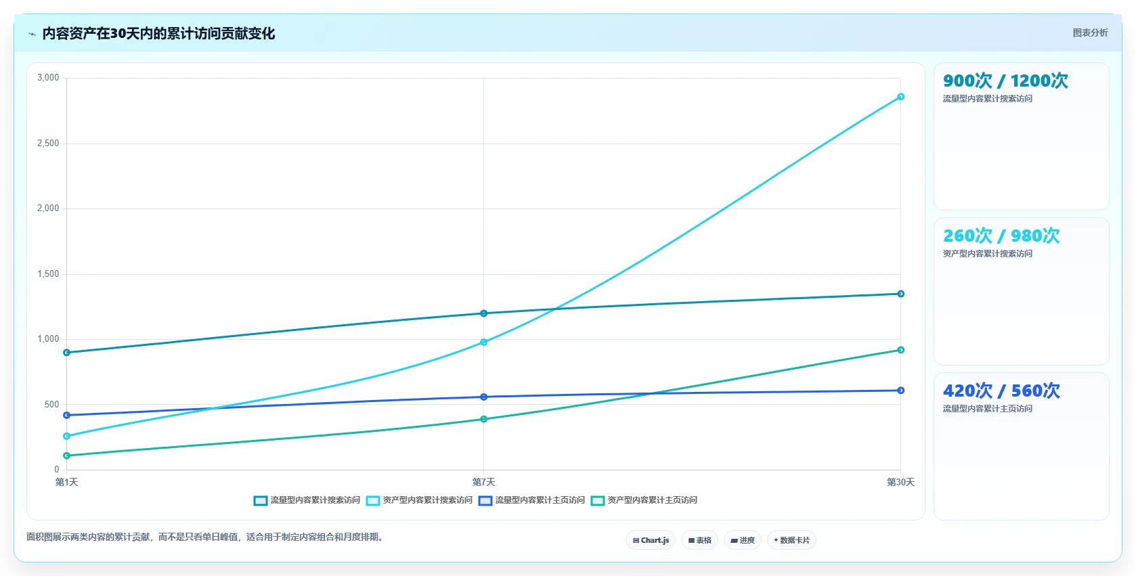1136x576 pixels.
Task: Click the small icon before the chart title
Action: pos(32,34)
